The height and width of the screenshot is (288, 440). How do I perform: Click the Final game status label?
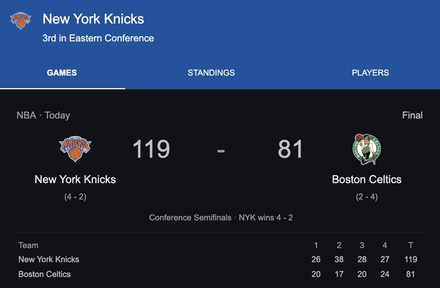click(x=412, y=115)
